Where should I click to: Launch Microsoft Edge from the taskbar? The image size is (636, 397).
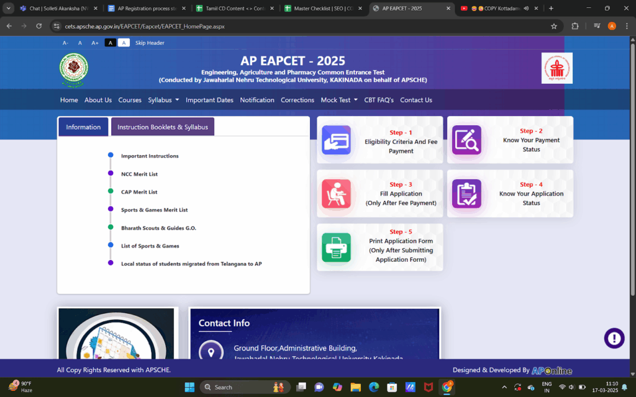373,387
